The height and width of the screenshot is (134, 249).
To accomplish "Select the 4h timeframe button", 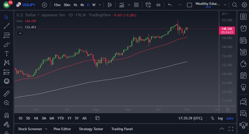I will click(x=82, y=5).
